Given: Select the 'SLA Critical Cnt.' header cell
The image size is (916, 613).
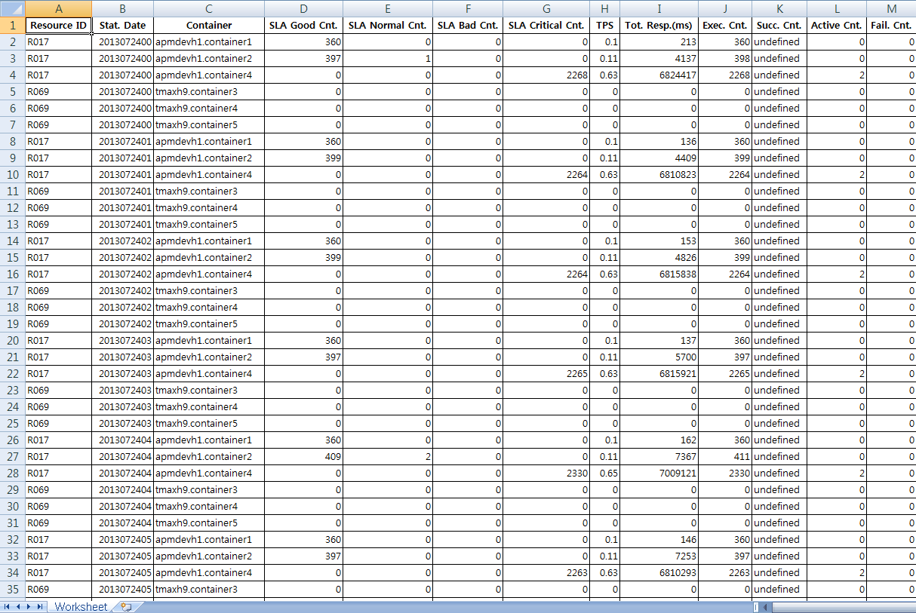Looking at the screenshot, I should coord(546,25).
